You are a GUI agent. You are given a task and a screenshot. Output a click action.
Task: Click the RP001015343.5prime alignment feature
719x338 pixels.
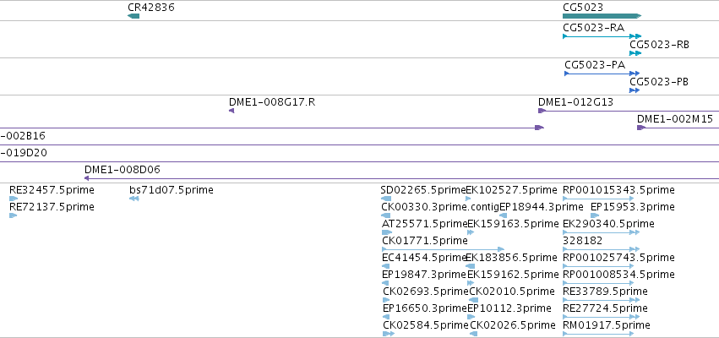598,199
